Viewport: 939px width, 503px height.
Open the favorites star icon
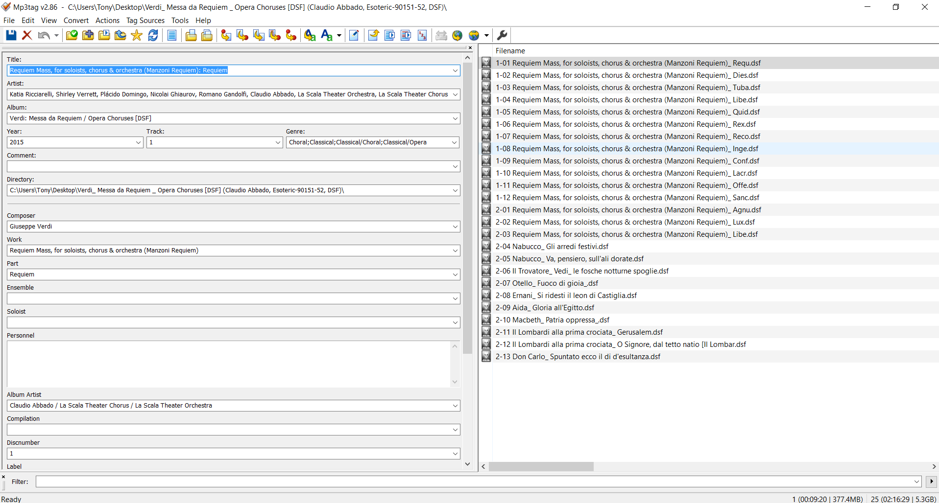(x=137, y=35)
